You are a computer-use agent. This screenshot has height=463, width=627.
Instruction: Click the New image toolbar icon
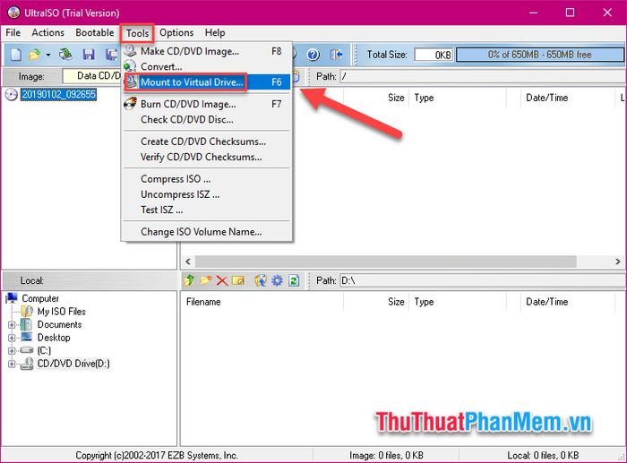15,55
